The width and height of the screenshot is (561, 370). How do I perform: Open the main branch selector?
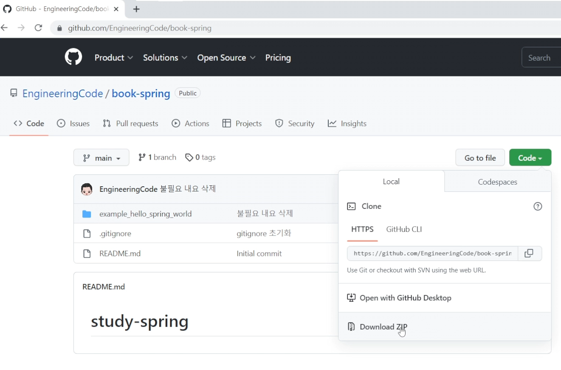(101, 158)
